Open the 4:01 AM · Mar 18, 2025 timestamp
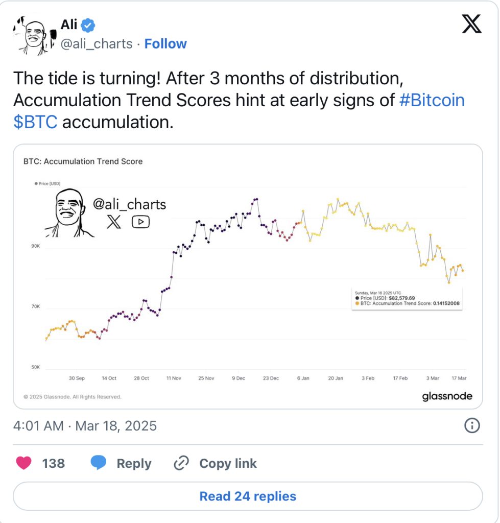The image size is (500, 523). [85, 426]
